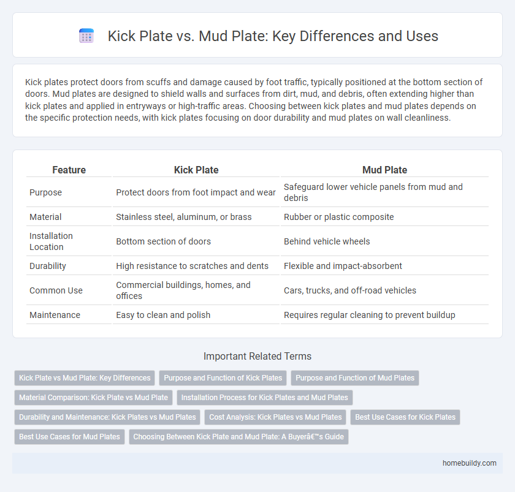The height and width of the screenshot is (492, 515).
Task: Click the homebuildy.com footer link
Action: (468, 463)
